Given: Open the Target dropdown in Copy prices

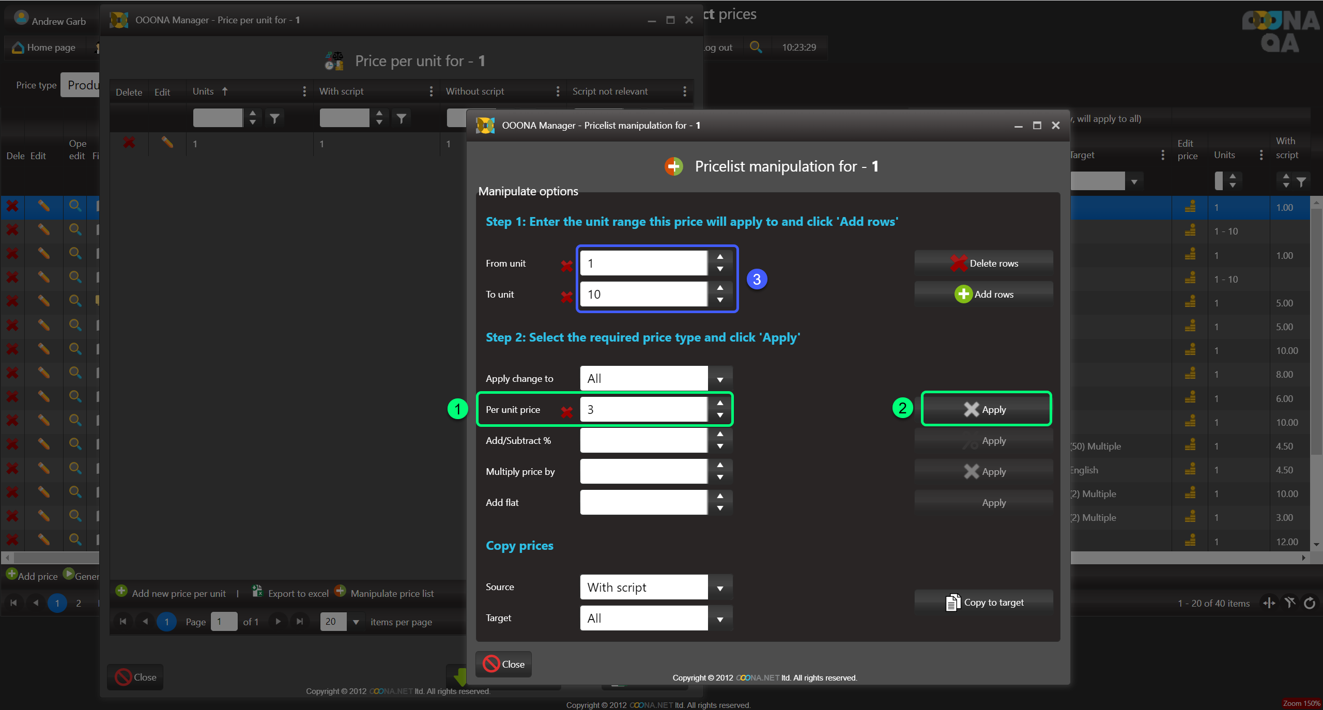Looking at the screenshot, I should (x=720, y=619).
